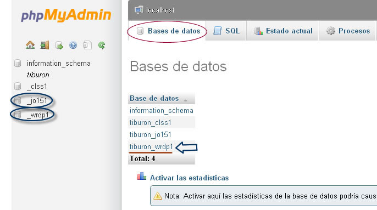Click the Bases de datos page heading
The image size is (377, 210).
(x=178, y=66)
